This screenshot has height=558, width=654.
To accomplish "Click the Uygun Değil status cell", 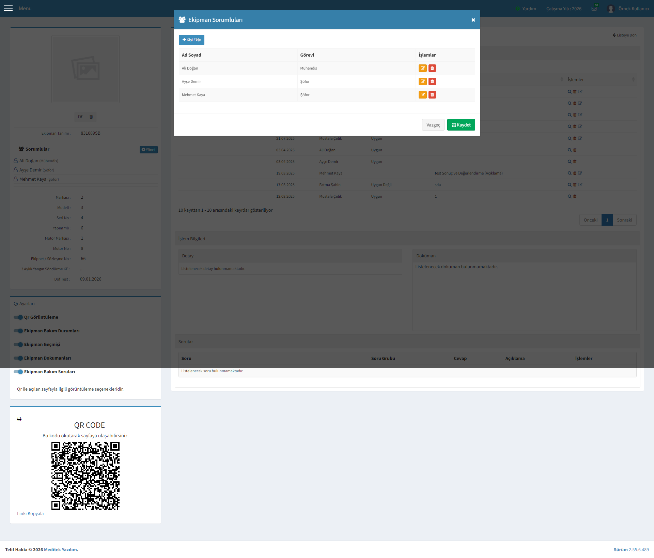I will click(x=381, y=185).
